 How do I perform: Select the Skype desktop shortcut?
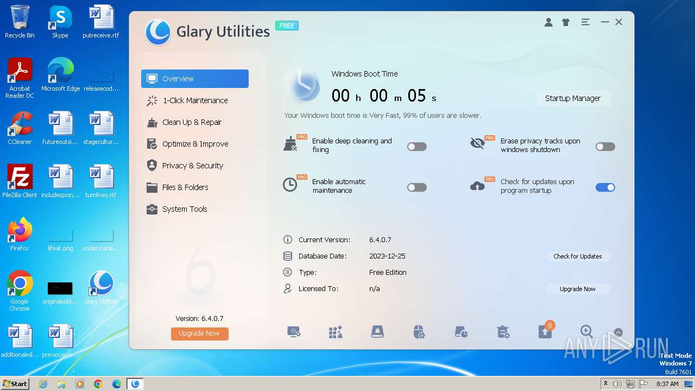pyautogui.click(x=60, y=22)
